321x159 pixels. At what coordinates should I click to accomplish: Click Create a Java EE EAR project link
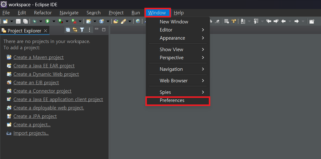point(44,66)
